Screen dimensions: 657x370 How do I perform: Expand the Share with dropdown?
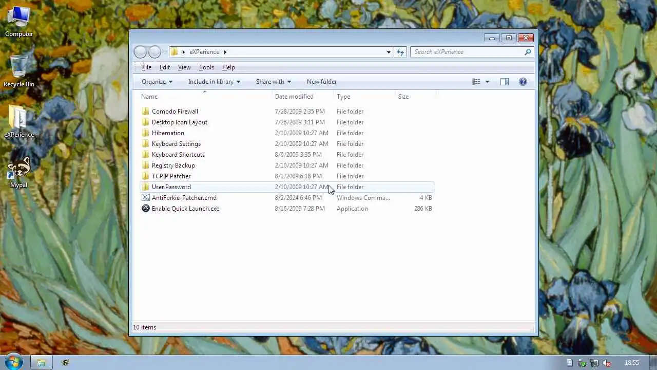pos(274,82)
